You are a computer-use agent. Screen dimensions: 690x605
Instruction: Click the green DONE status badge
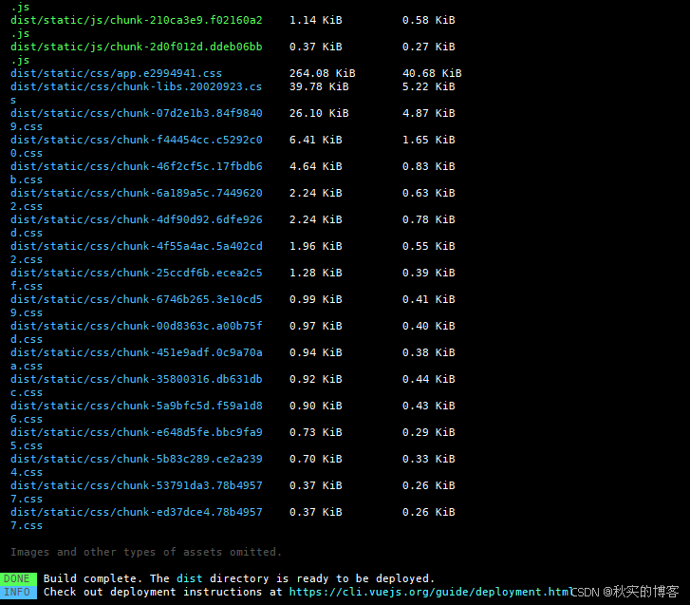point(18,578)
